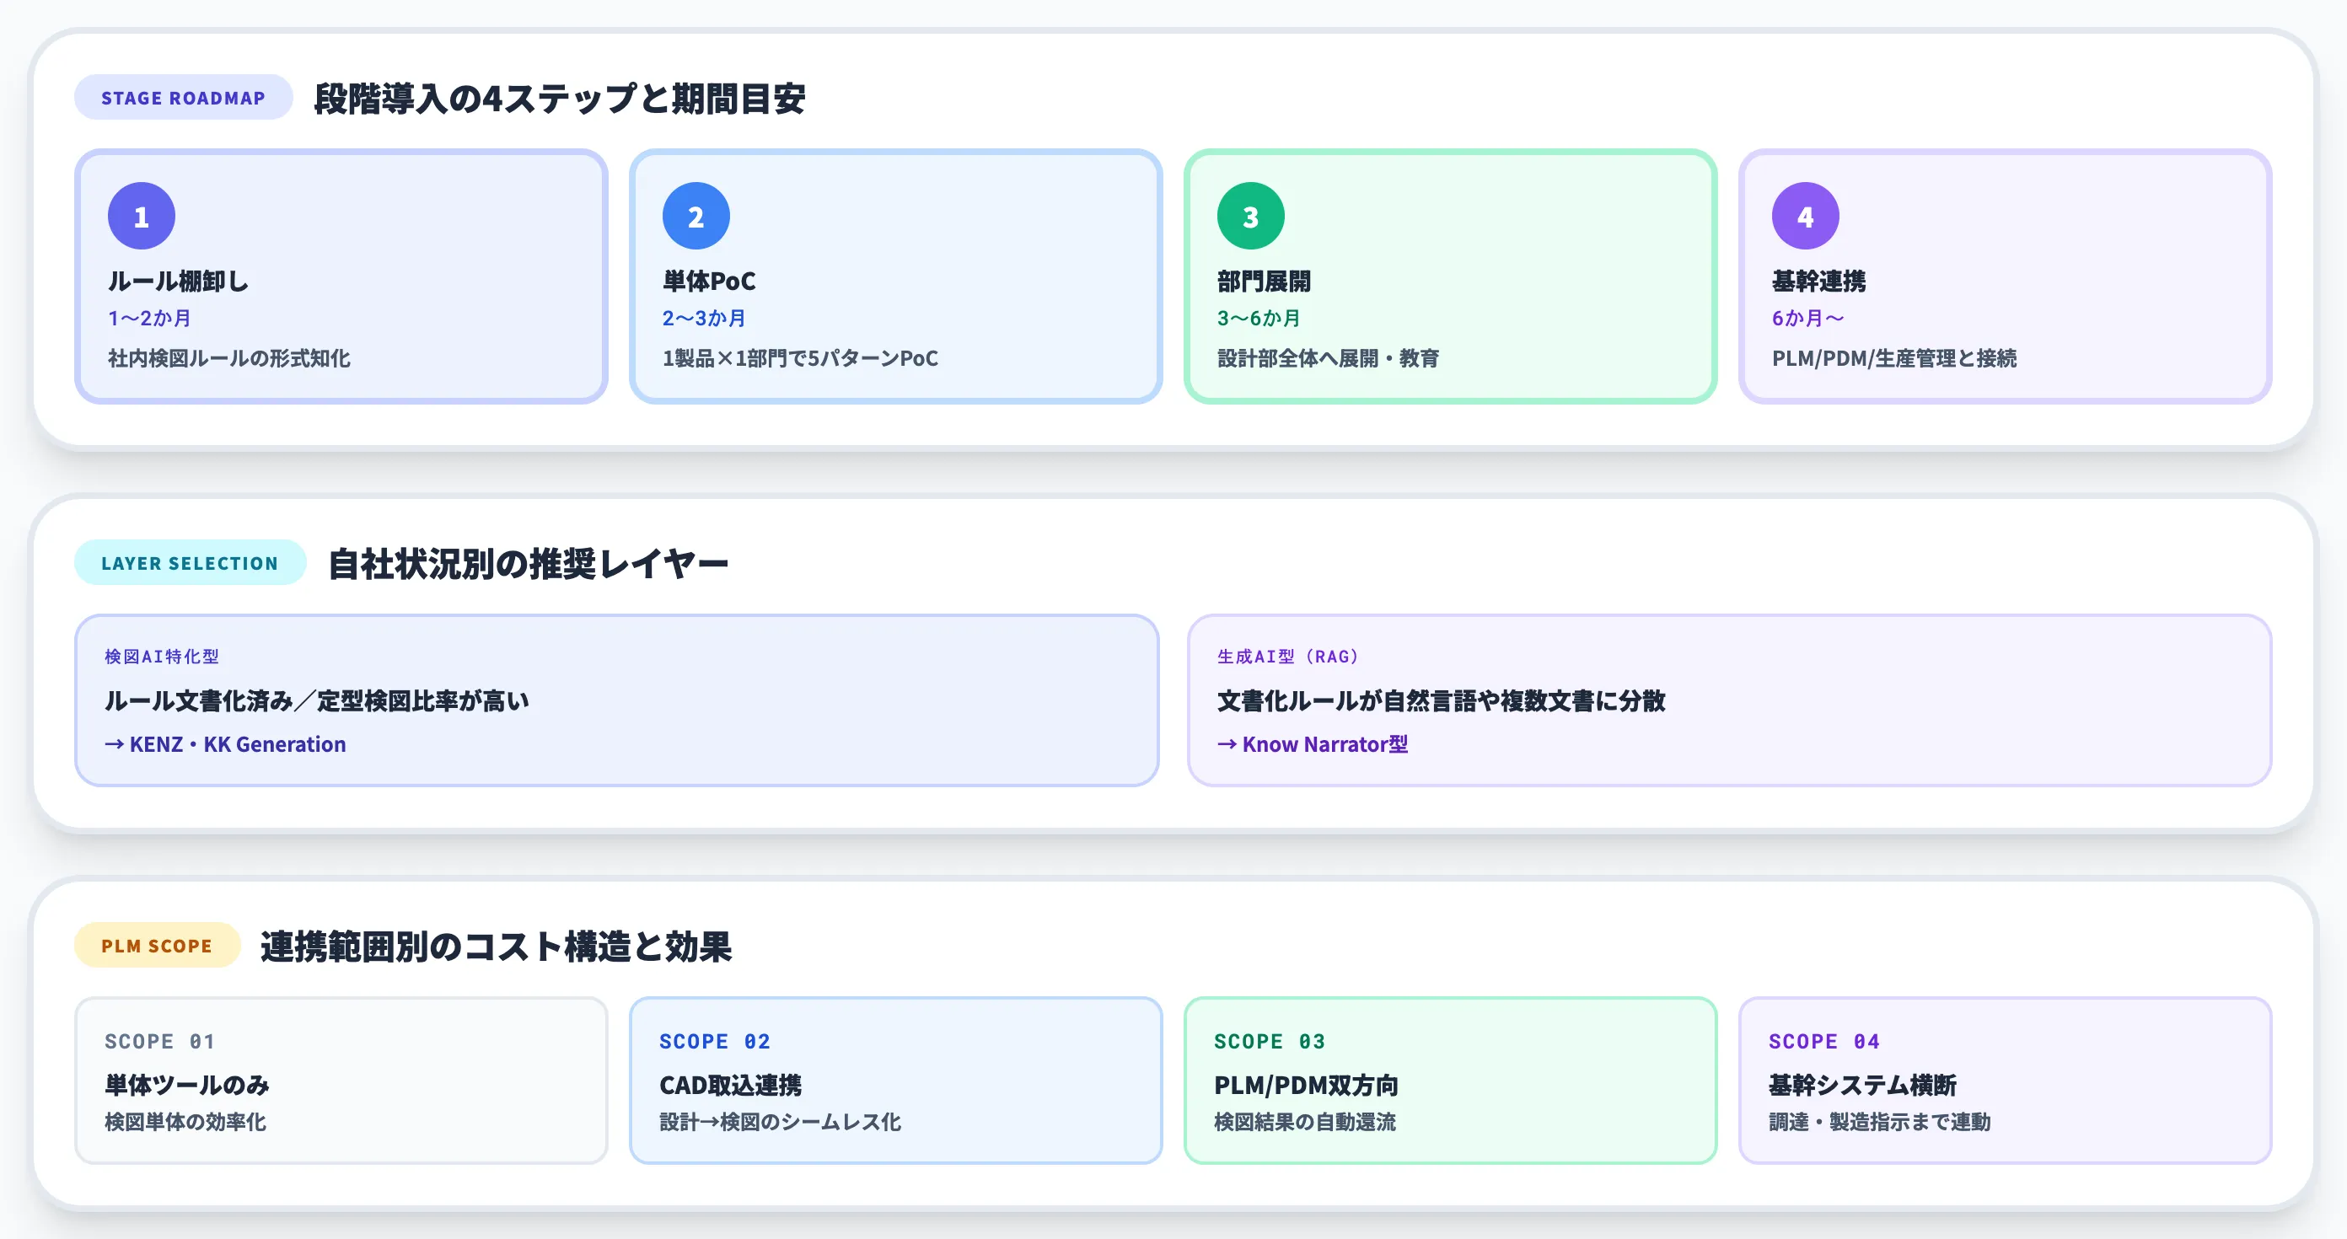The width and height of the screenshot is (2347, 1239).
Task: Click 文書化ルールが自然言語や複数文書に分散 heading
Action: [1441, 700]
